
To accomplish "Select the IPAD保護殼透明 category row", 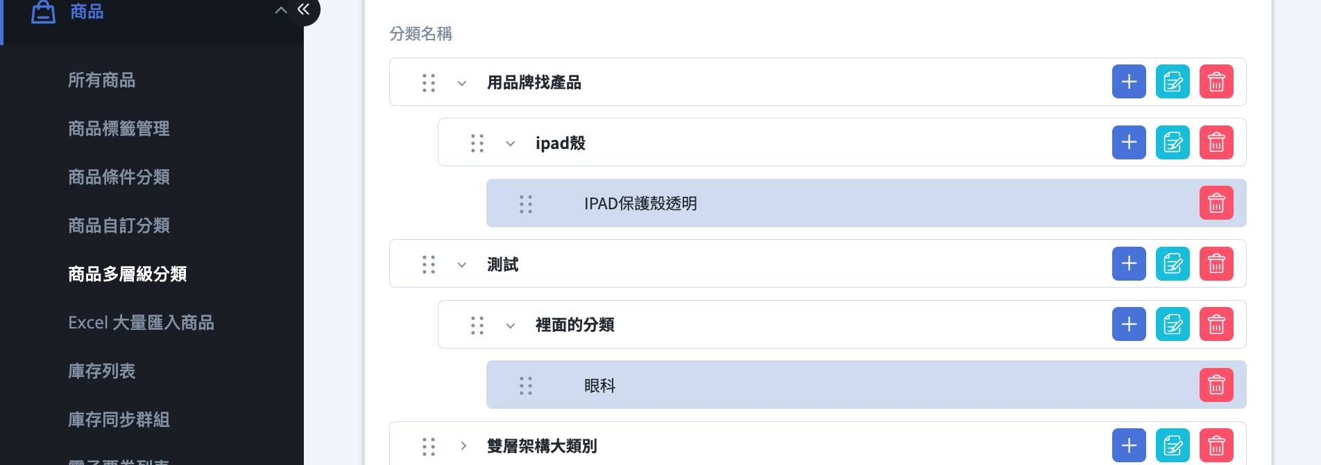I will [866, 203].
